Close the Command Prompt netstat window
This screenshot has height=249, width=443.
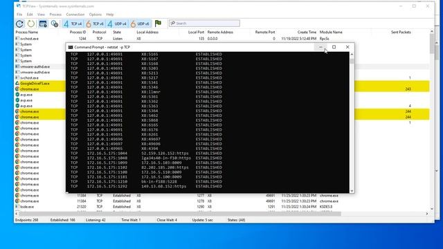(347, 47)
